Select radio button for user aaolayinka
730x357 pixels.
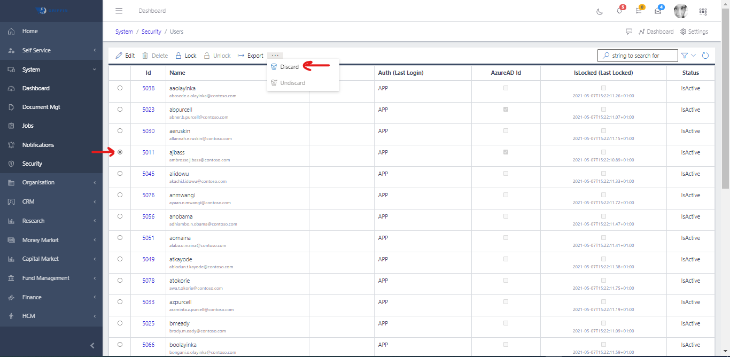pyautogui.click(x=120, y=88)
